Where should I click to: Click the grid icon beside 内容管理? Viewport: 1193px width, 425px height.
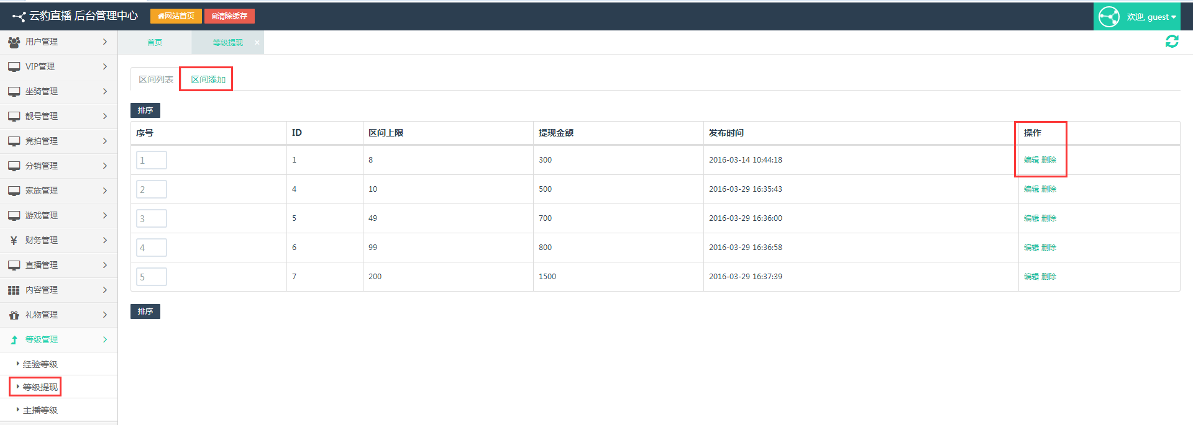pos(14,290)
